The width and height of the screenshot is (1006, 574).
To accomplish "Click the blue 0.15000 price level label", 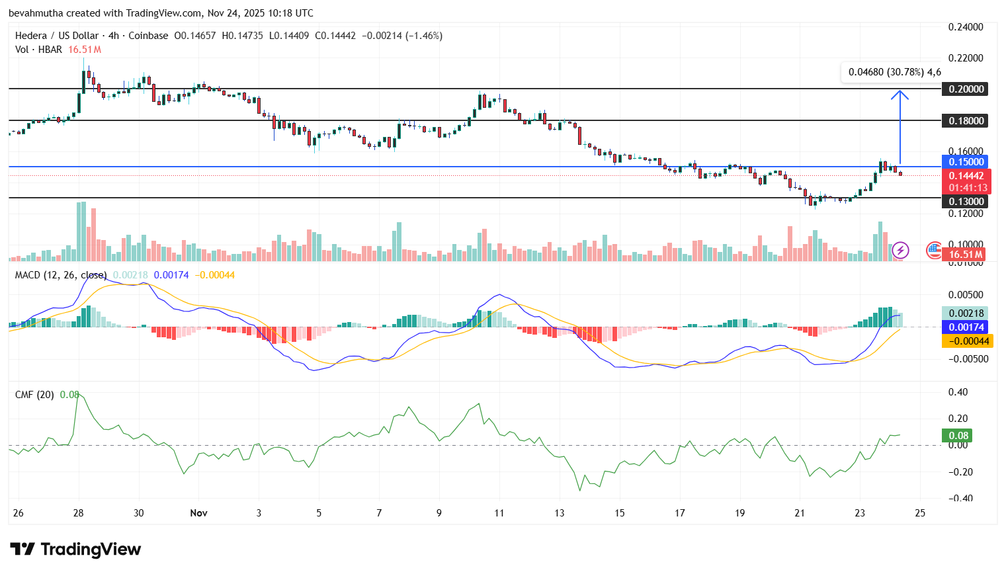I will click(x=965, y=161).
